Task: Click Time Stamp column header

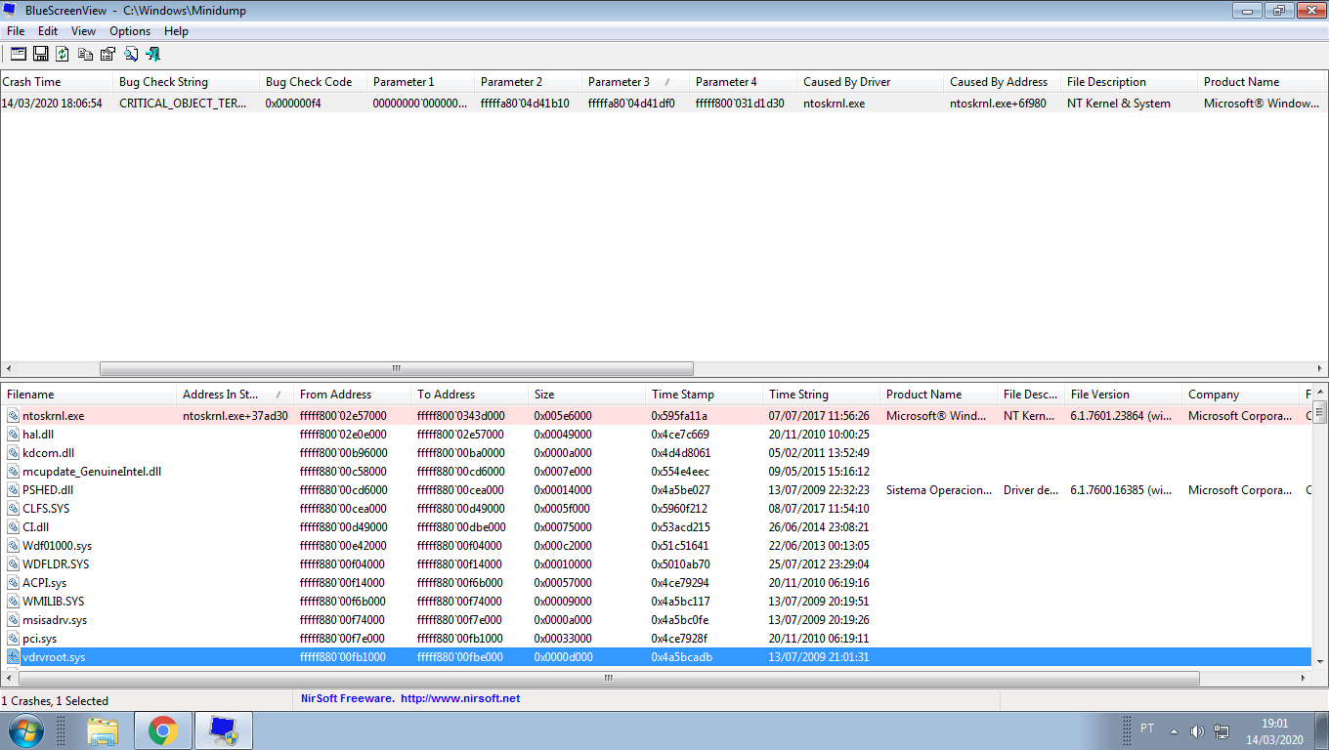Action: click(x=705, y=395)
